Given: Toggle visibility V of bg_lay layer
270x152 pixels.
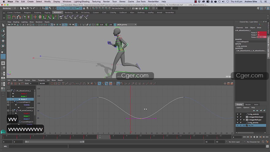Looking at the screenshot, I should [x=237, y=126].
